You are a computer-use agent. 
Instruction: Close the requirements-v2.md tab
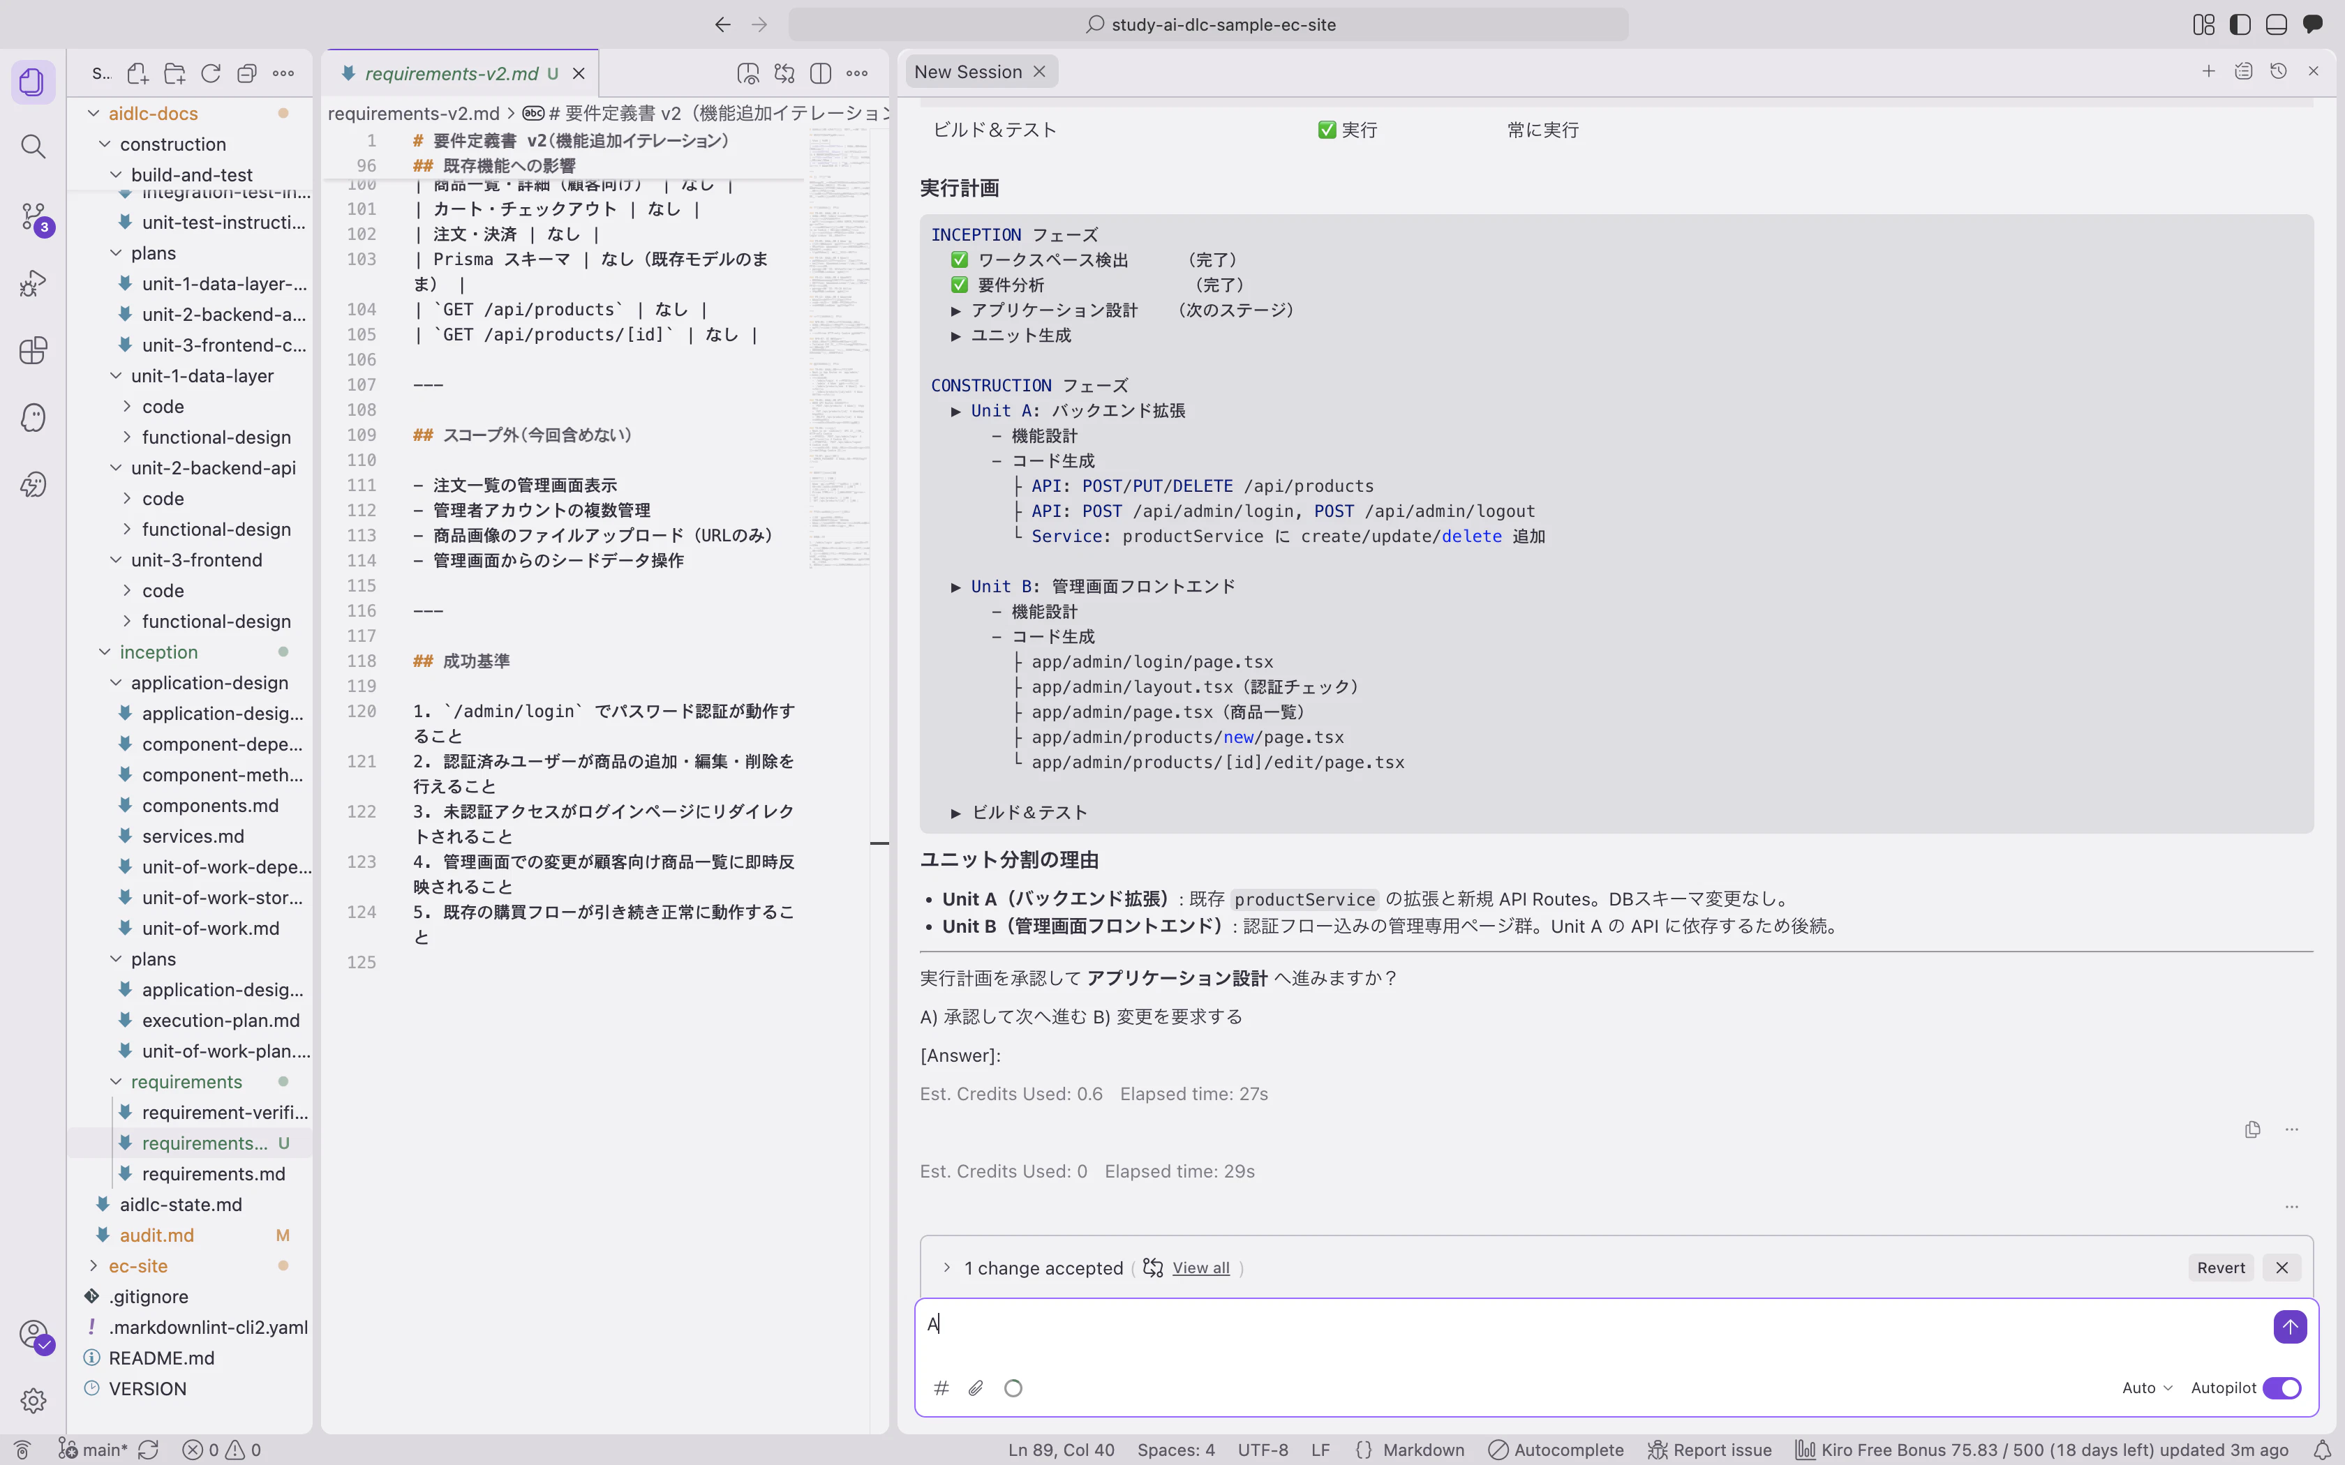tap(579, 74)
